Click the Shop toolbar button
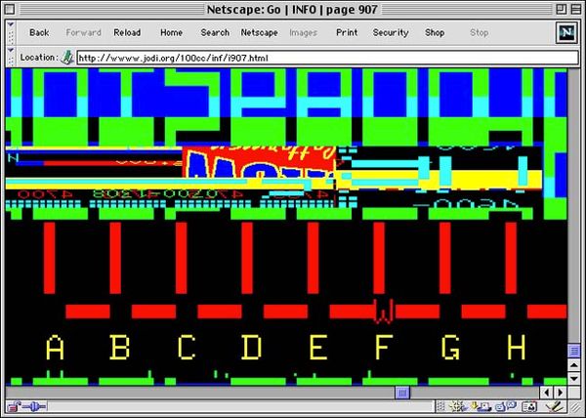Image resolution: width=586 pixels, height=418 pixels. pos(435,33)
